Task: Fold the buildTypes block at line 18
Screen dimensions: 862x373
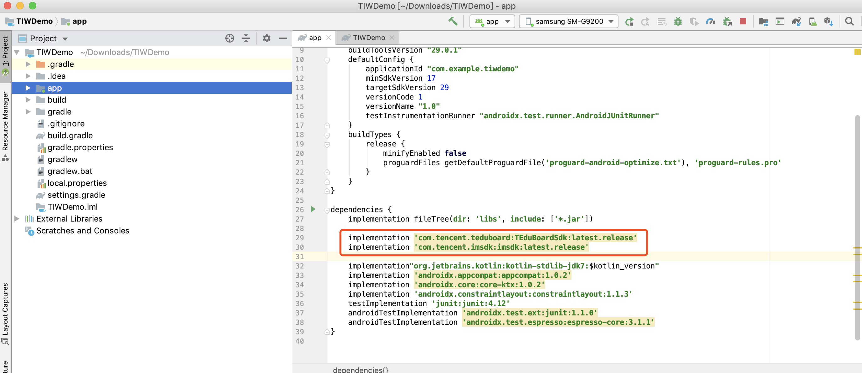Action: tap(327, 135)
